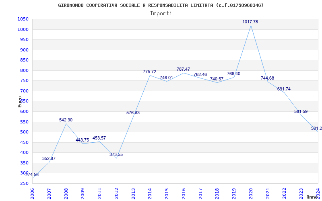Click the 400 y-axis tick label
The image size is (322, 201).
pyautogui.click(x=25, y=153)
